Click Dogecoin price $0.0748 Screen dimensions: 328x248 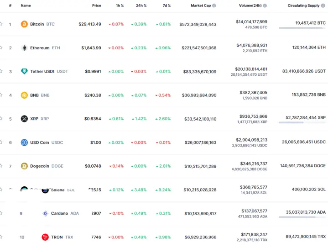tap(93, 166)
